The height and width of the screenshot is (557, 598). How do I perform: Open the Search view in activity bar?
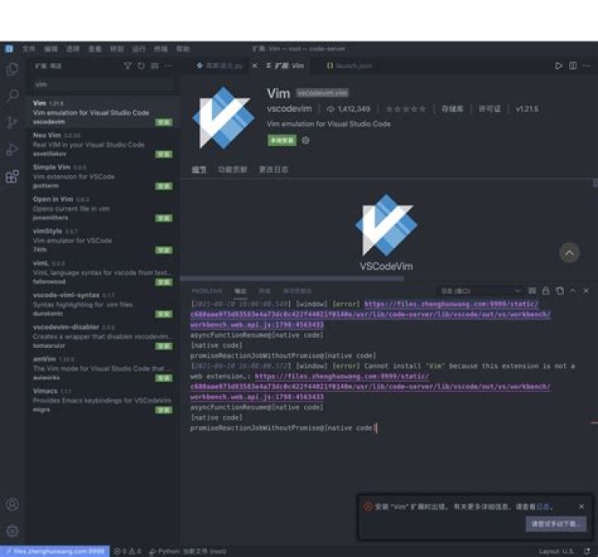click(x=12, y=95)
